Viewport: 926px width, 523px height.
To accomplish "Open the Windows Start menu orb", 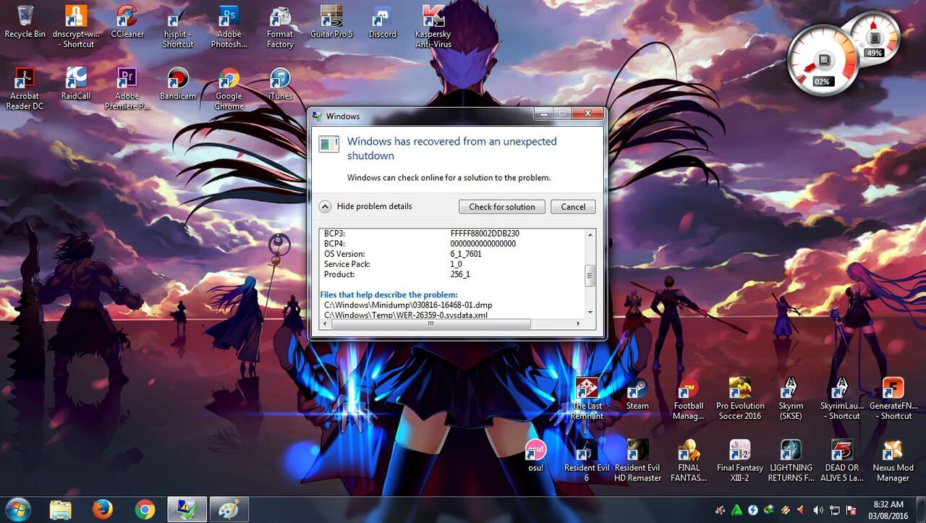I will click(17, 509).
